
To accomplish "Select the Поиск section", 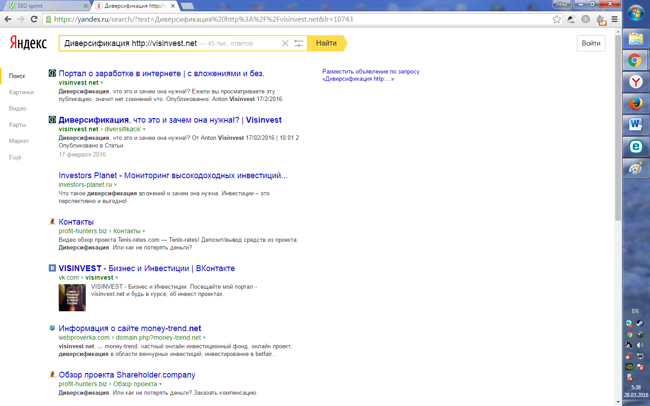I will [17, 76].
